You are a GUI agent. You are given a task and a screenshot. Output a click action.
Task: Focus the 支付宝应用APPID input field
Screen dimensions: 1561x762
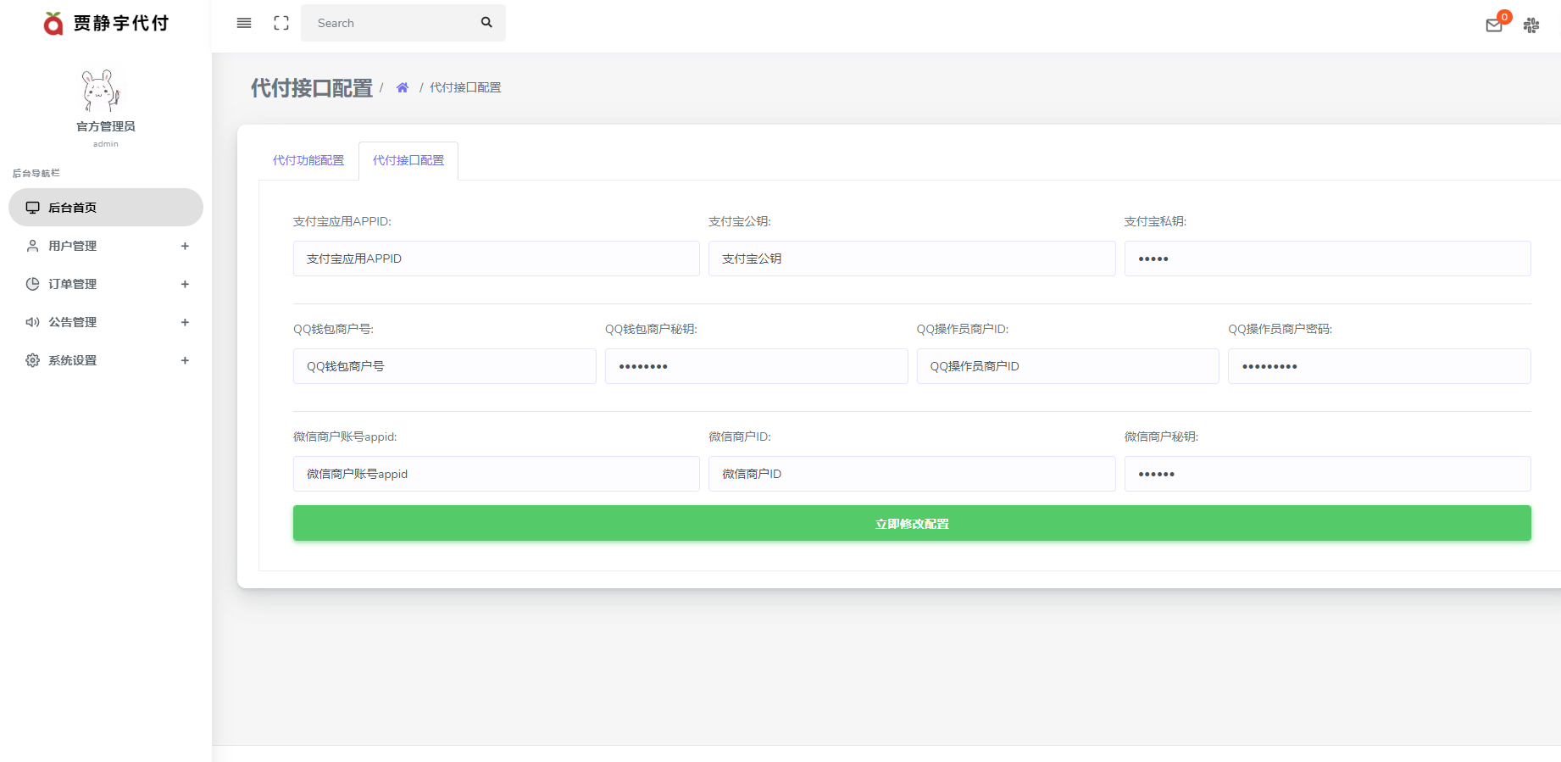(x=497, y=259)
